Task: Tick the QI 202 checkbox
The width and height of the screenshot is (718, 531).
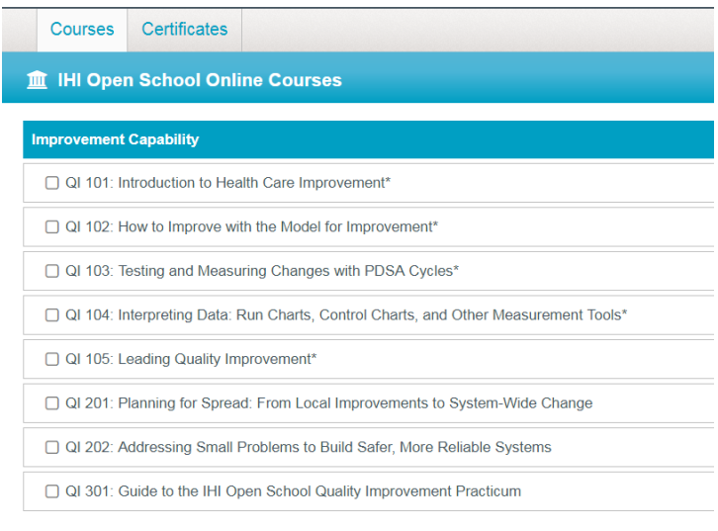Action: (52, 447)
